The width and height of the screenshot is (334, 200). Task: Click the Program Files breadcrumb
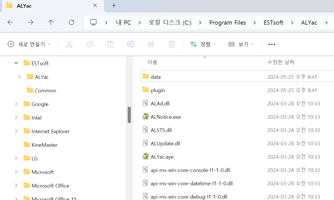click(x=228, y=22)
